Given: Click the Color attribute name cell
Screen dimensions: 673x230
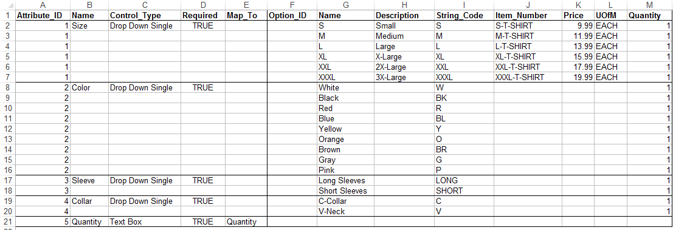Looking at the screenshot, I should point(89,88).
